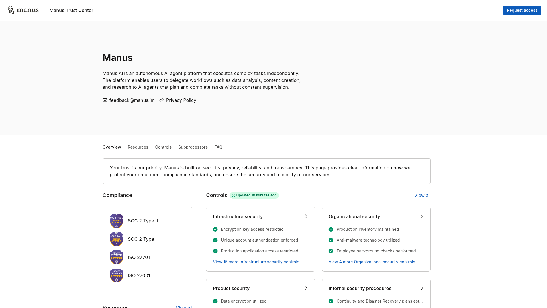The height and width of the screenshot is (308, 547).
Task: Open the Controls tab
Action: [163, 147]
